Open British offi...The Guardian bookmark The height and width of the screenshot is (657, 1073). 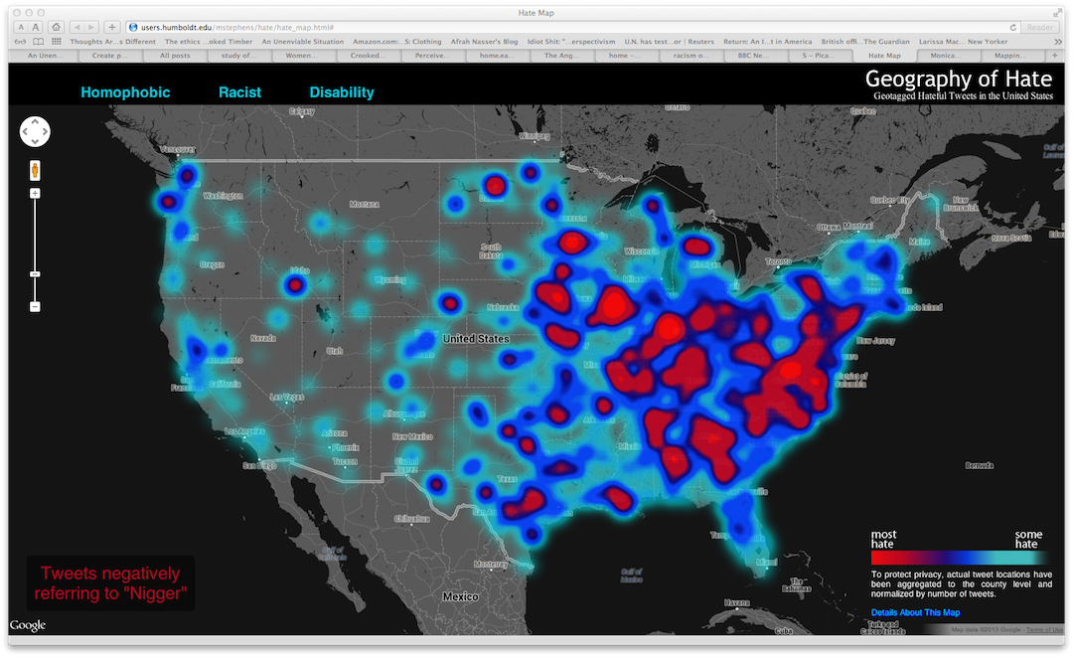point(865,42)
